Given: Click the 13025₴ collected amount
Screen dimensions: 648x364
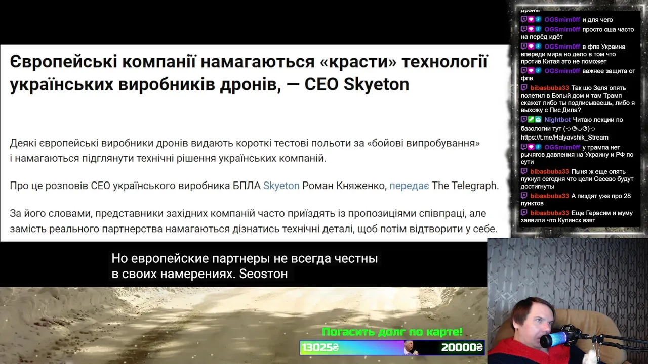Looking at the screenshot, I should (320, 347).
